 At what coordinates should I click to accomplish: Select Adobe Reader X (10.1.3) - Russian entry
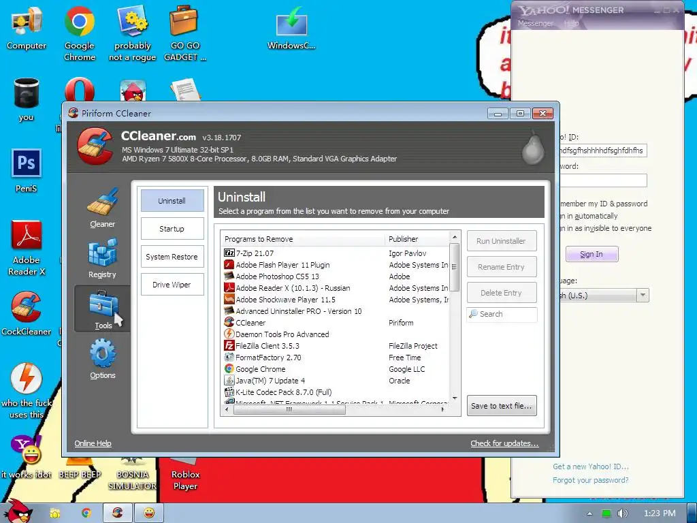pyautogui.click(x=336, y=288)
